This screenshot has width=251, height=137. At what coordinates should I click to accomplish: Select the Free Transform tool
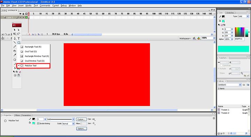(15, 34)
